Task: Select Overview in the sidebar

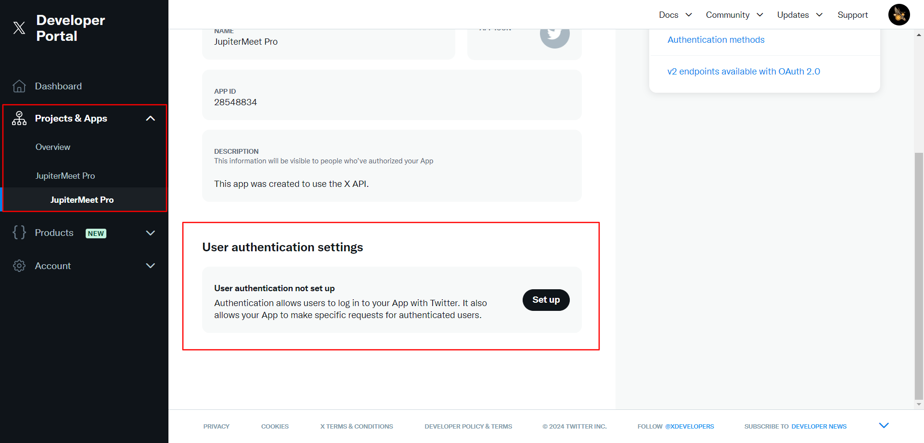Action: click(53, 147)
